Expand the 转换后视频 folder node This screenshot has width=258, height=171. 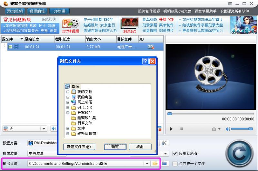(68, 133)
